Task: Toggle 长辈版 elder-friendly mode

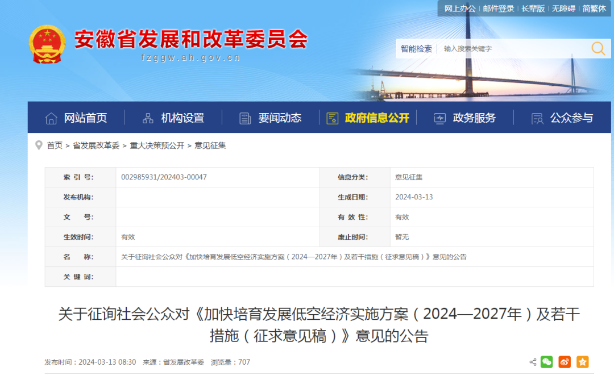Action: [x=533, y=8]
